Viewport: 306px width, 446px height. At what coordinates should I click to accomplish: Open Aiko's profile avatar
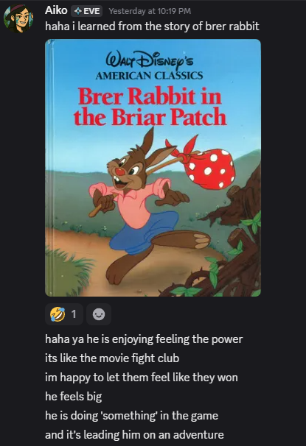18,18
